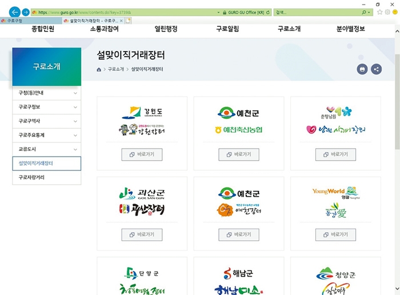Click the new tab button
Screen dimensions: 400x295
(x=128, y=21)
